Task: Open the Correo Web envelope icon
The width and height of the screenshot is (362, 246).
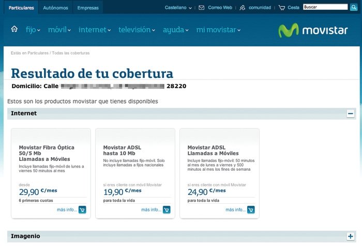Action: pyautogui.click(x=201, y=8)
